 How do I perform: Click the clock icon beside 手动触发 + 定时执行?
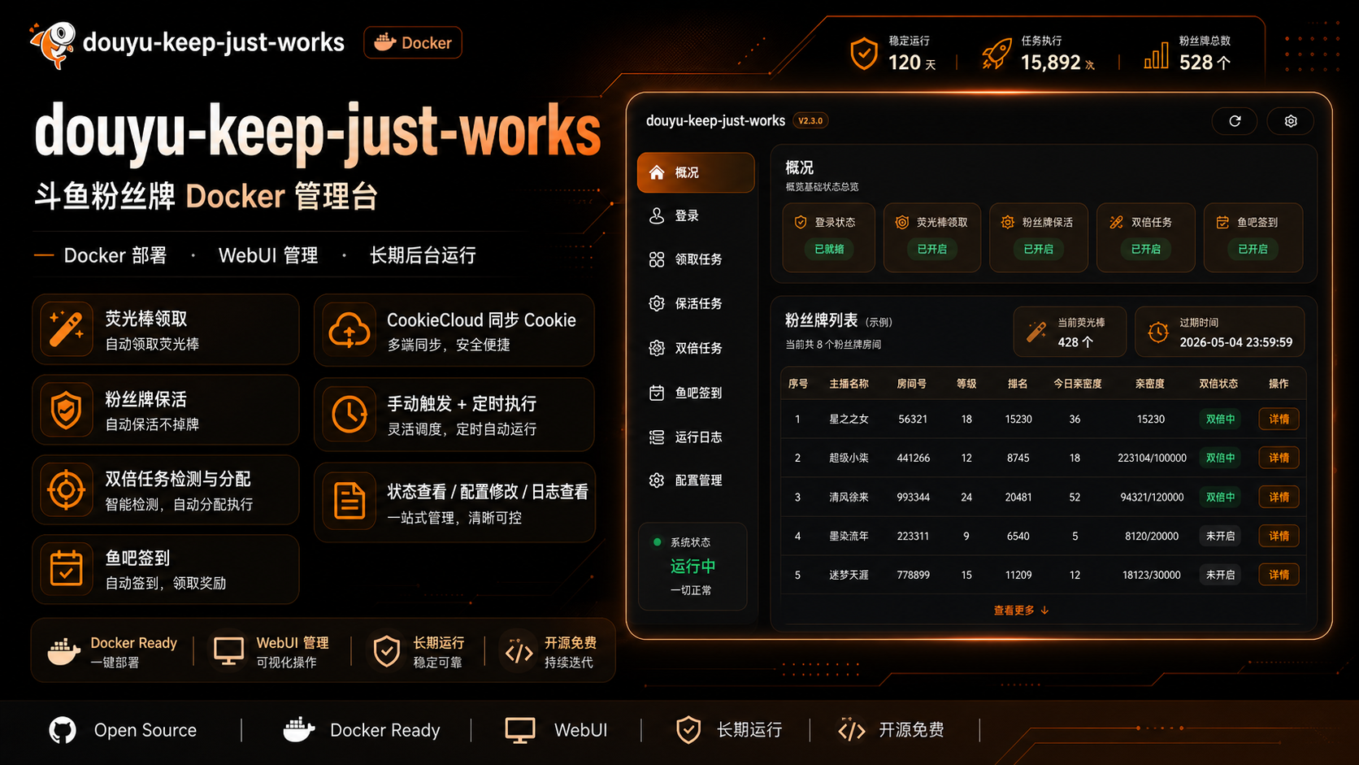point(350,415)
